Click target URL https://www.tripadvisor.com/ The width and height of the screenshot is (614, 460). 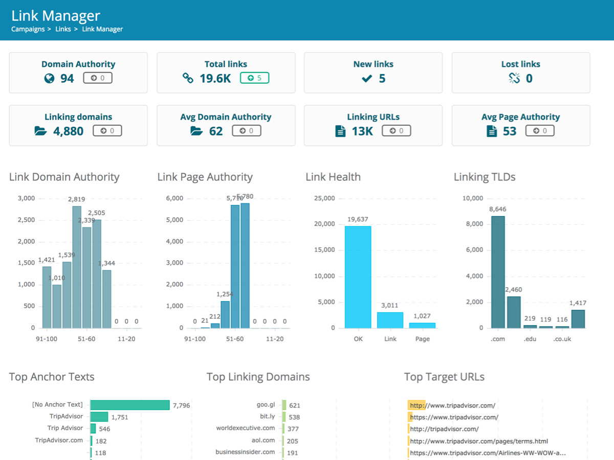click(x=454, y=417)
